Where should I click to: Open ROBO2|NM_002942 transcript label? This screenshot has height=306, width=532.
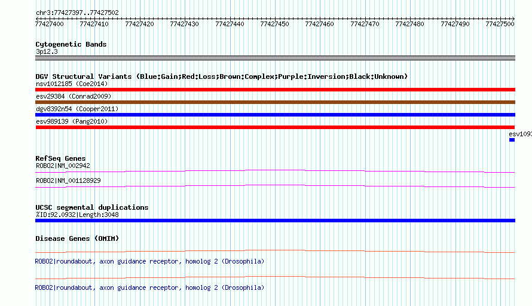pyautogui.click(x=63, y=166)
